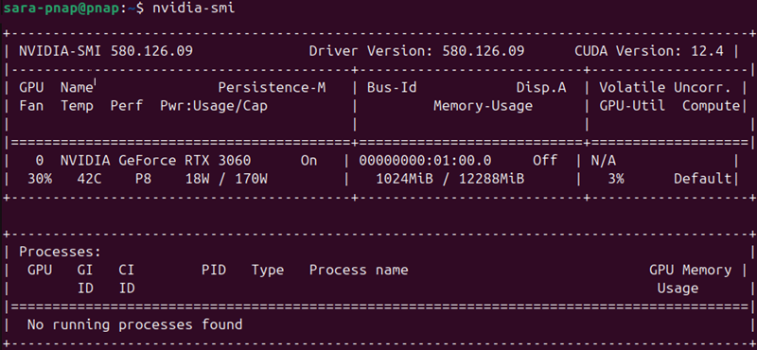
Task: Click the No running processes found message
Action: (134, 324)
